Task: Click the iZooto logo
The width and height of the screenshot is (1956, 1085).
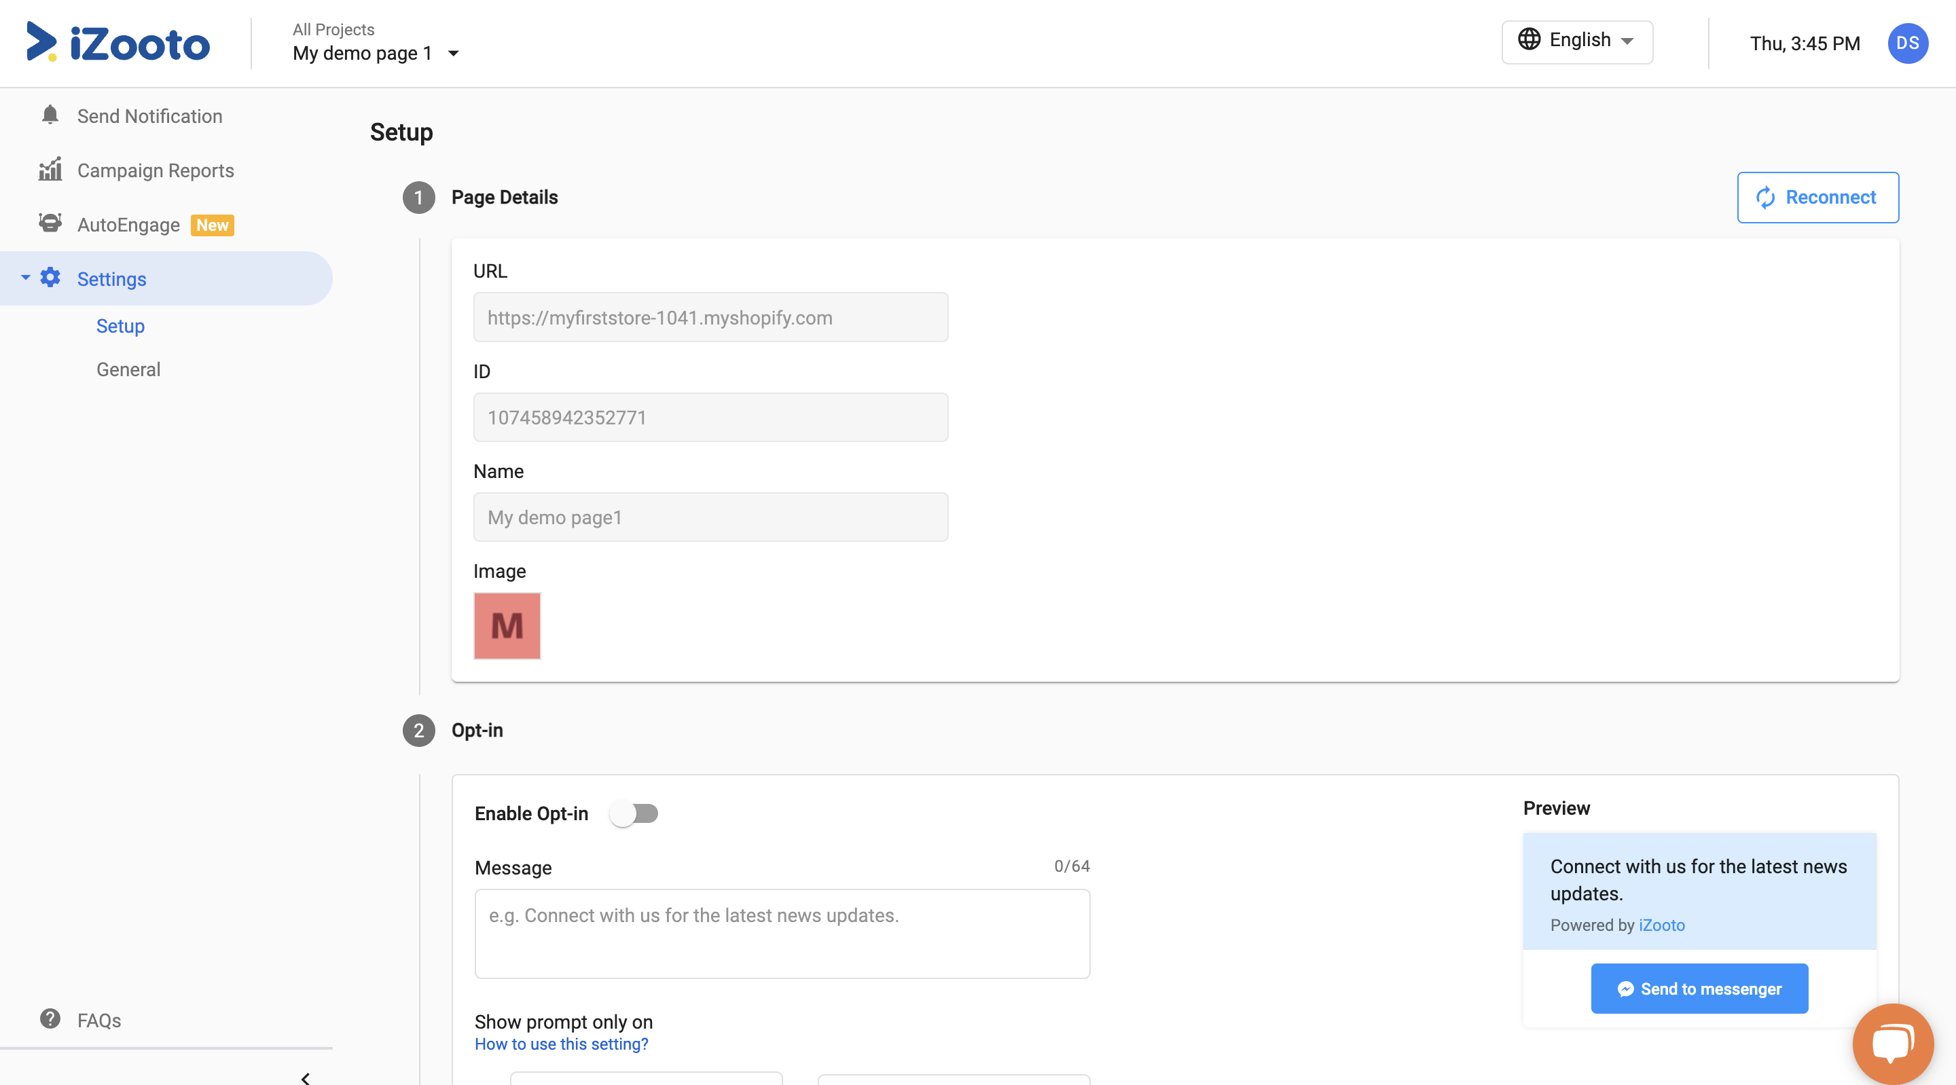Action: (118, 43)
